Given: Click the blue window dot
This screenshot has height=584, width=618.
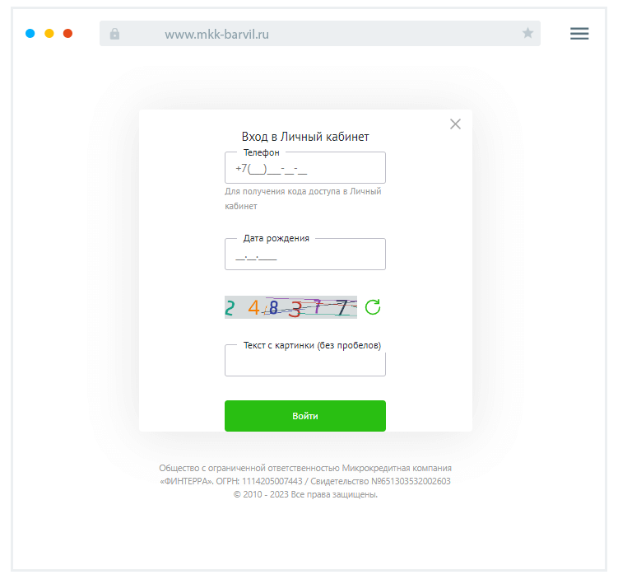Looking at the screenshot, I should pyautogui.click(x=30, y=34).
